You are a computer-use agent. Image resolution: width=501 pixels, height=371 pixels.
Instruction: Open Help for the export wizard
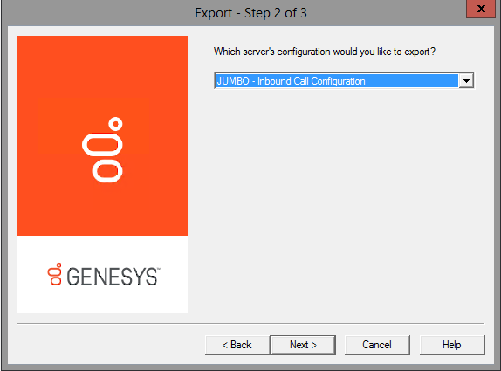click(452, 345)
